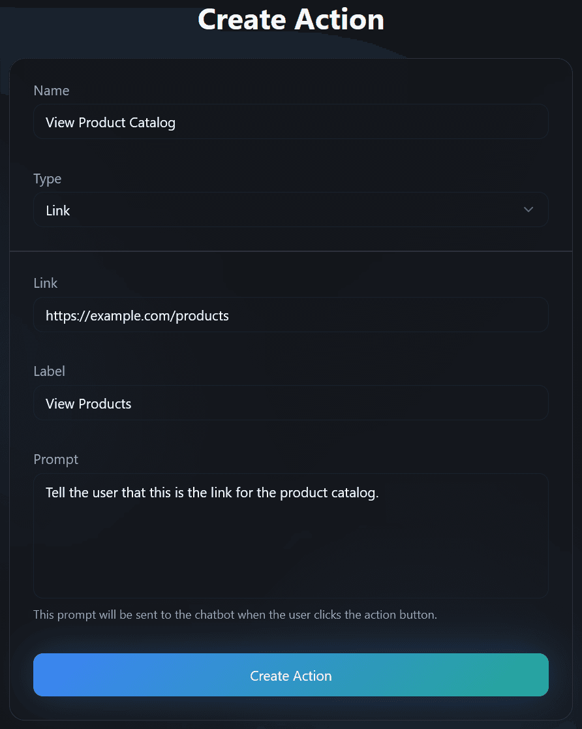Click the Label heading above View Products

tap(49, 371)
